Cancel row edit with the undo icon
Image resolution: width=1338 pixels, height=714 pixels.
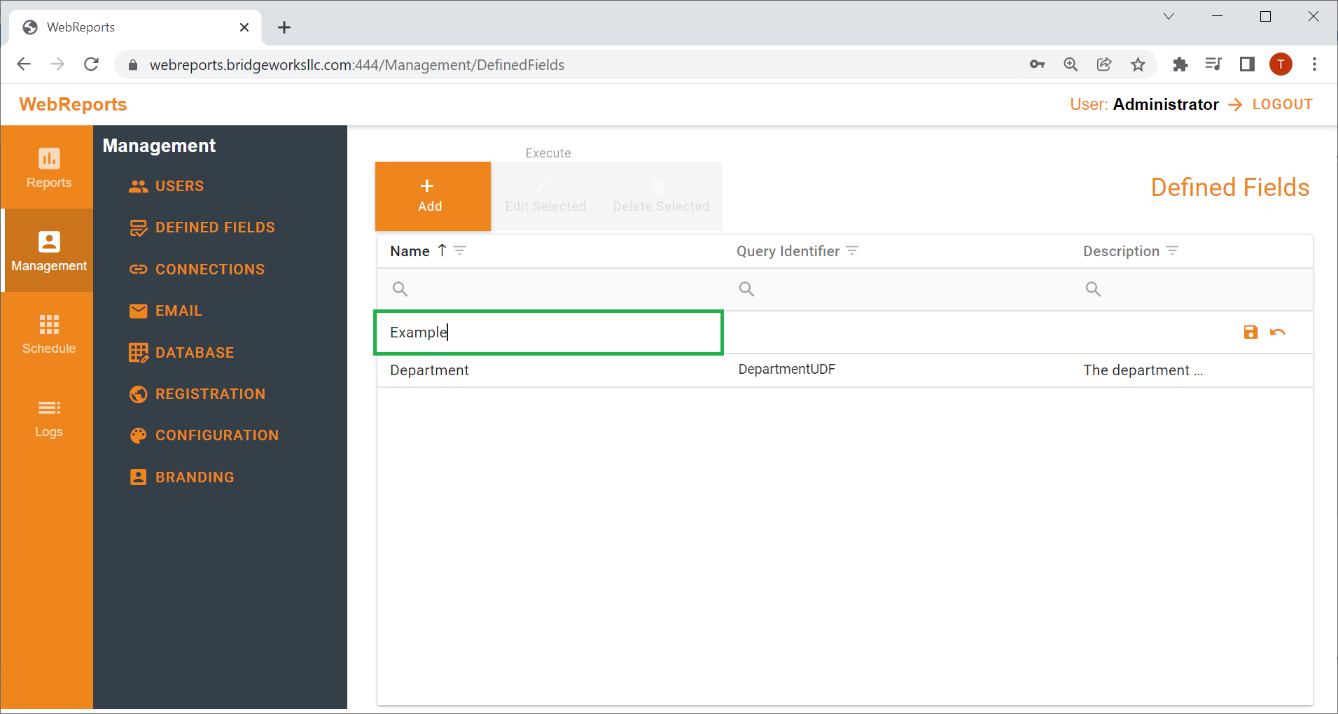[1278, 332]
